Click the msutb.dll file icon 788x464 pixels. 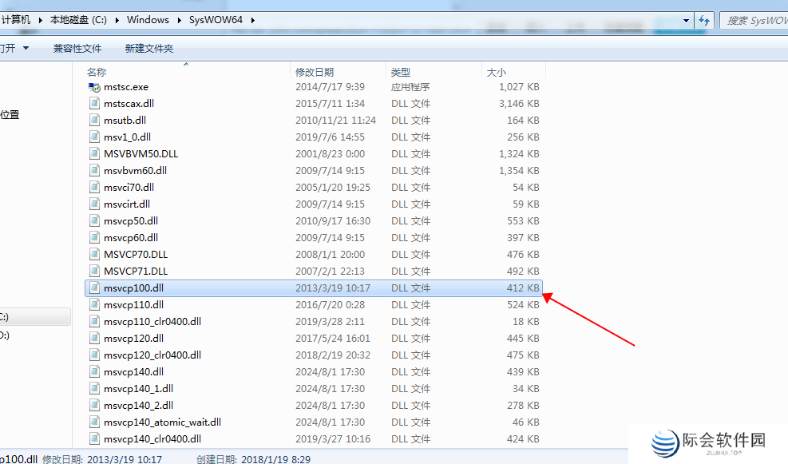95,120
